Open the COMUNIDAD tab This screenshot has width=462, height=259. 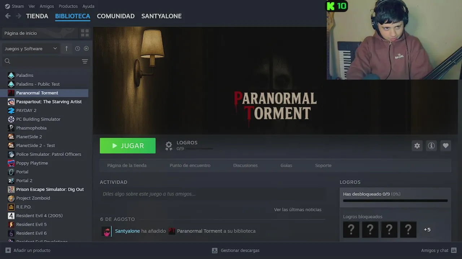pyautogui.click(x=116, y=16)
